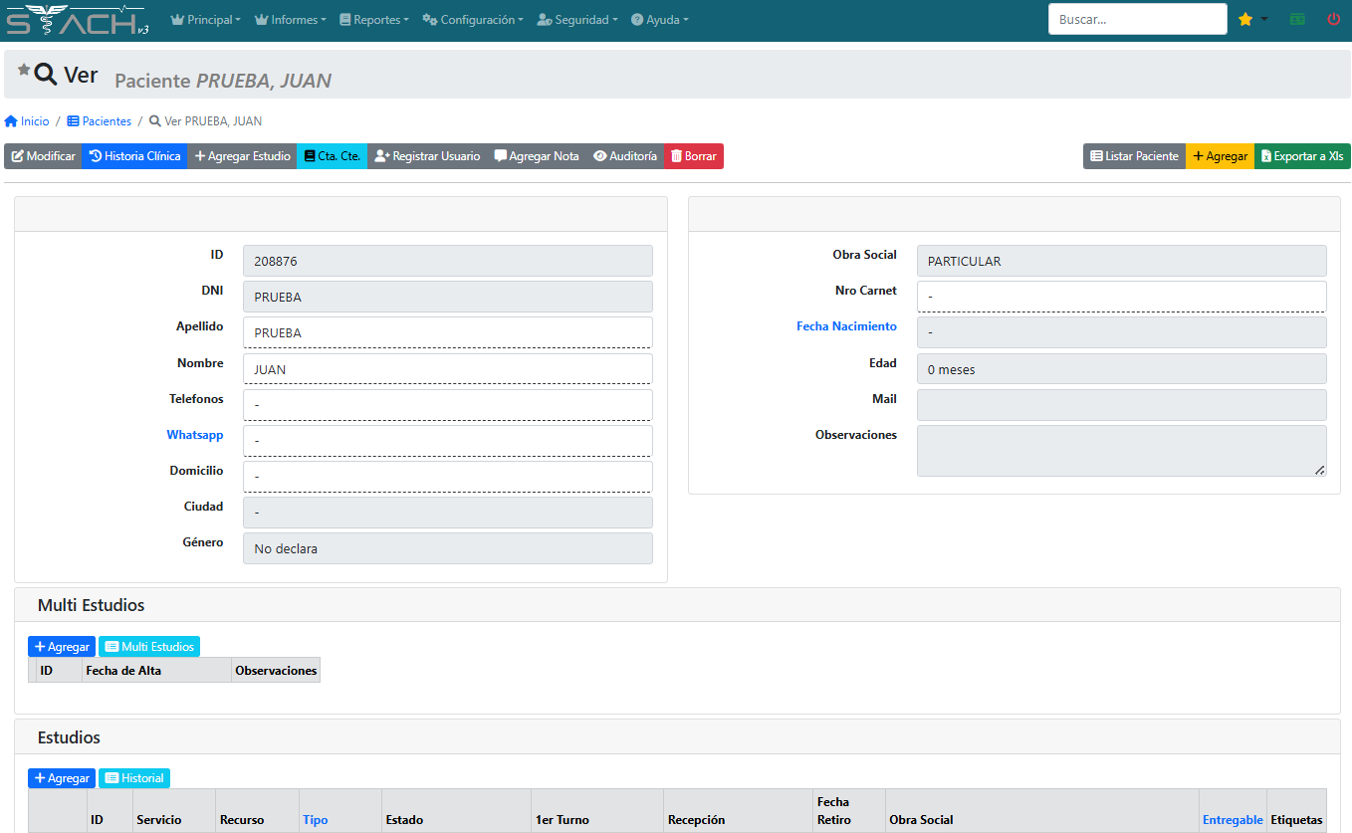Screen dimensions: 1352x833
Task: Click the Nombre field with JUAN
Action: [x=447, y=369]
